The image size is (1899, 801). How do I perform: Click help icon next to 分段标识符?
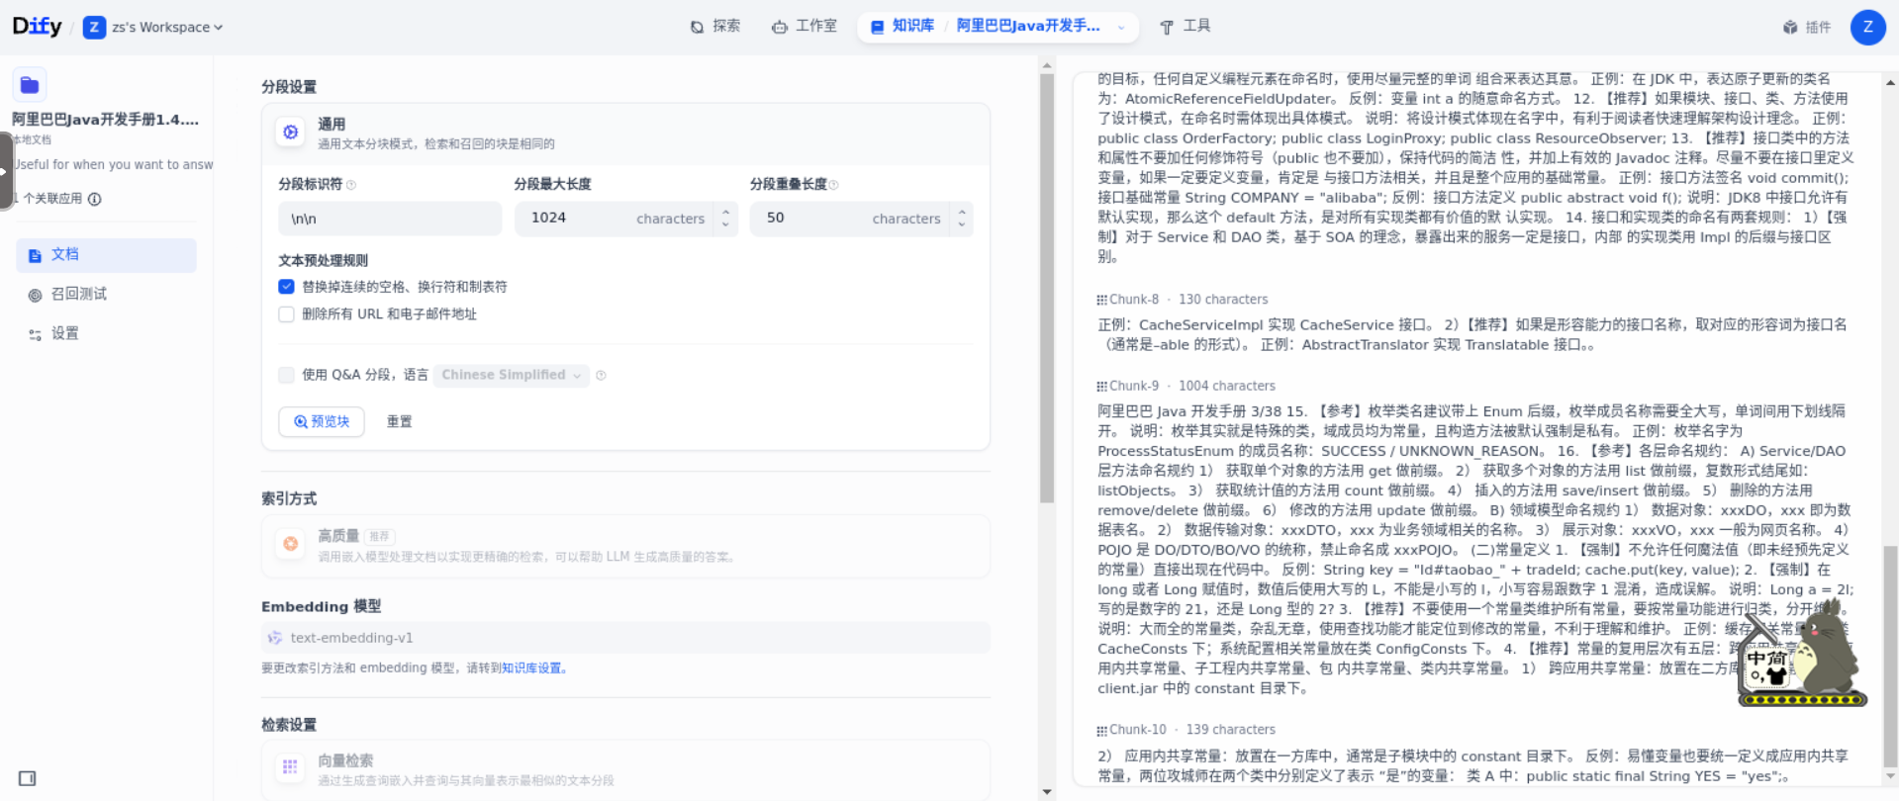351,185
